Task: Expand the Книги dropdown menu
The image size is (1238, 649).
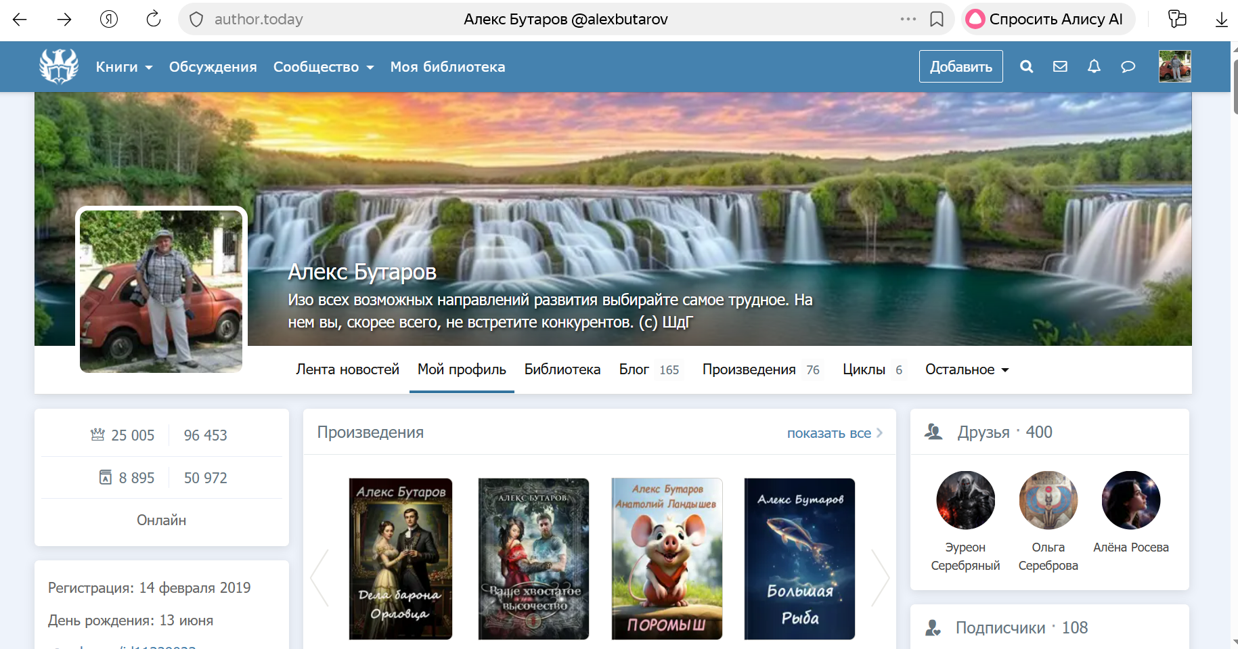Action: click(124, 67)
